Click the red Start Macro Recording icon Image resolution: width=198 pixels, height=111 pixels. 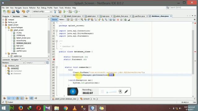pyautogui.click(x=118, y=20)
